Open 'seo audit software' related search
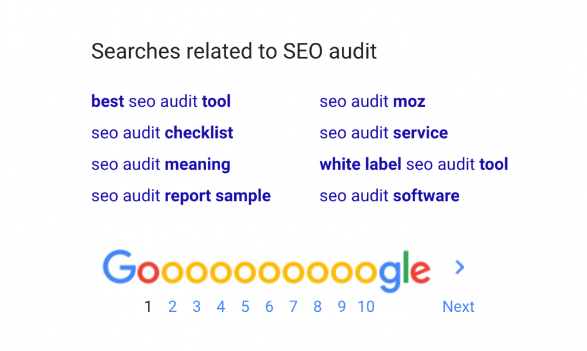This screenshot has height=351, width=587. point(389,196)
